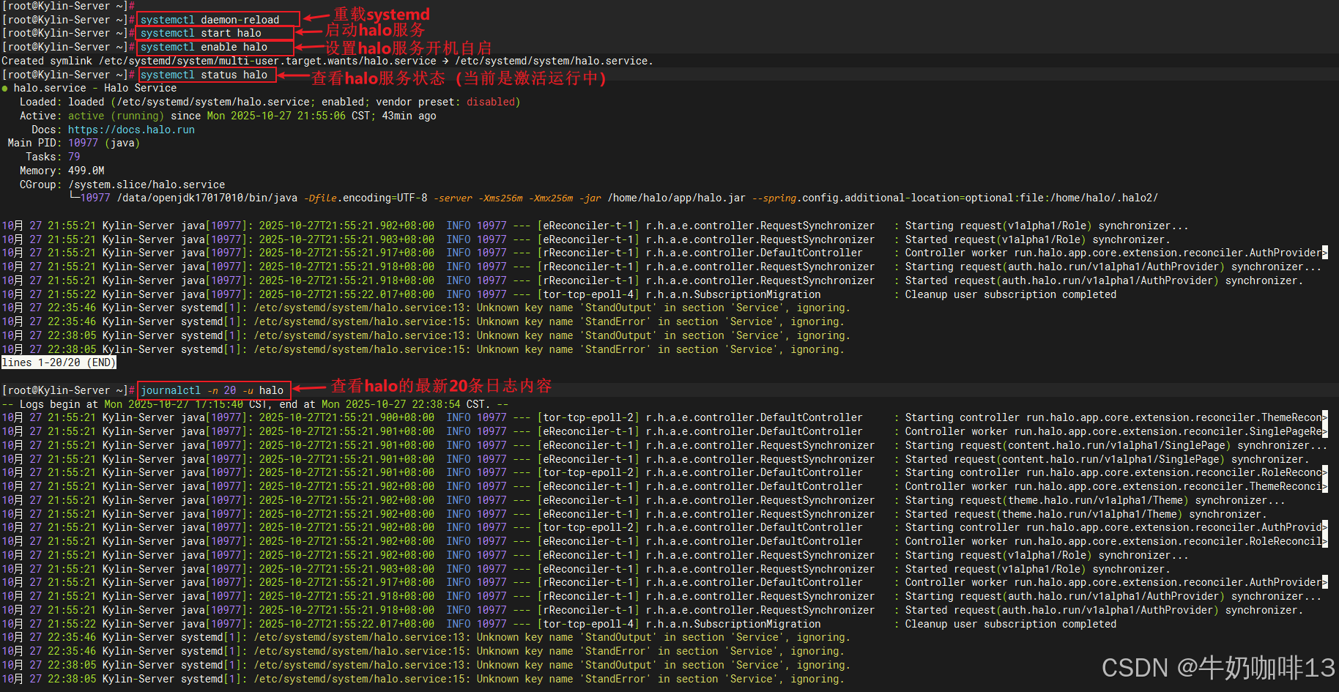Click the 'systemctl status halo' command
The image size is (1339, 692).
click(x=204, y=75)
